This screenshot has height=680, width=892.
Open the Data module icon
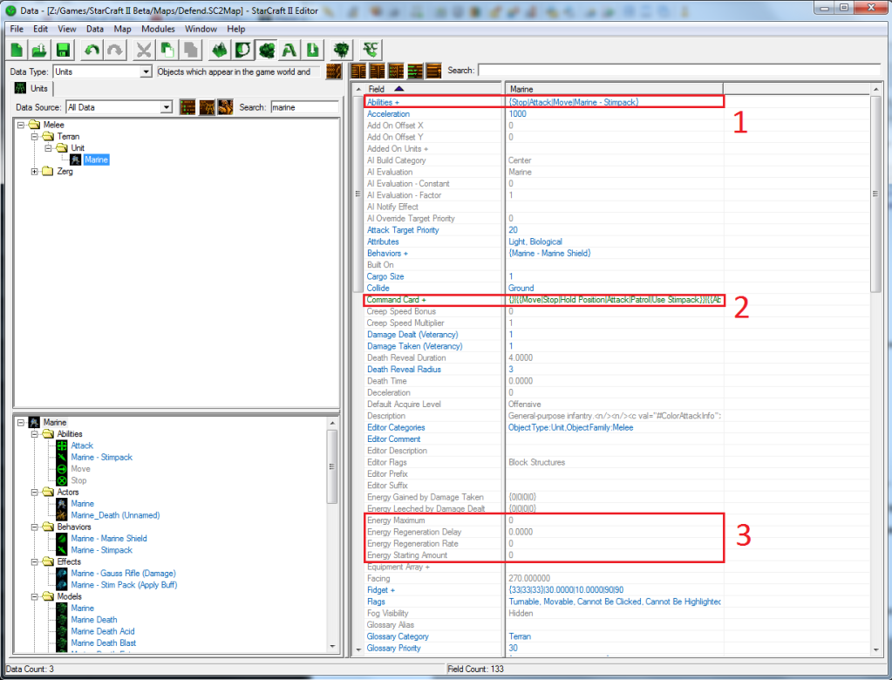coord(266,51)
